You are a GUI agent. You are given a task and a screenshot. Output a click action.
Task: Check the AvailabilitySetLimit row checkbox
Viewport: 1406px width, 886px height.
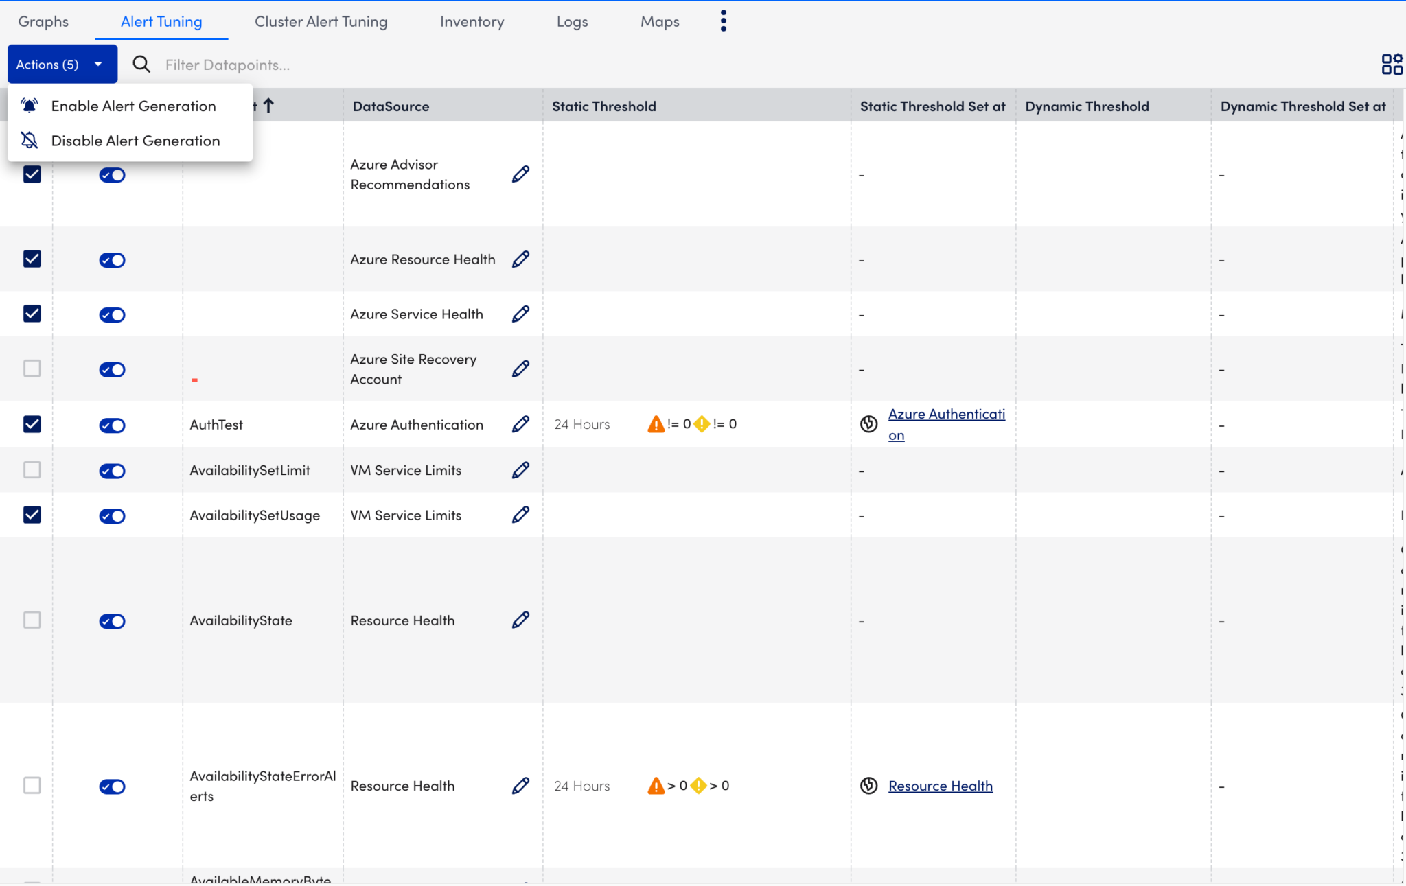(x=32, y=470)
